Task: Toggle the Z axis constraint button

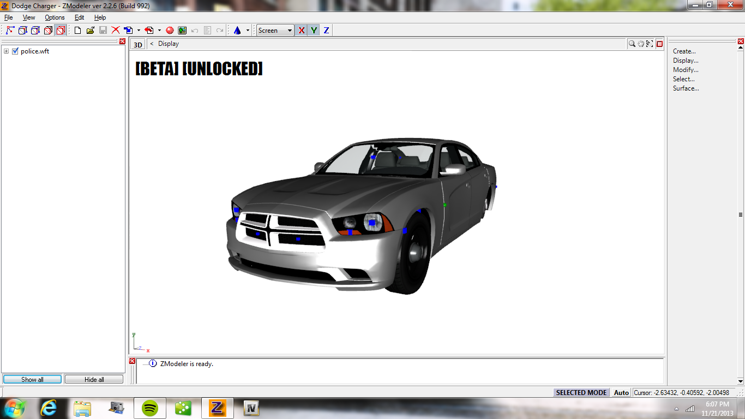Action: pyautogui.click(x=326, y=31)
